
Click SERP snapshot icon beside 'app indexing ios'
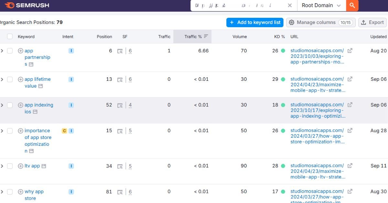tap(35, 112)
